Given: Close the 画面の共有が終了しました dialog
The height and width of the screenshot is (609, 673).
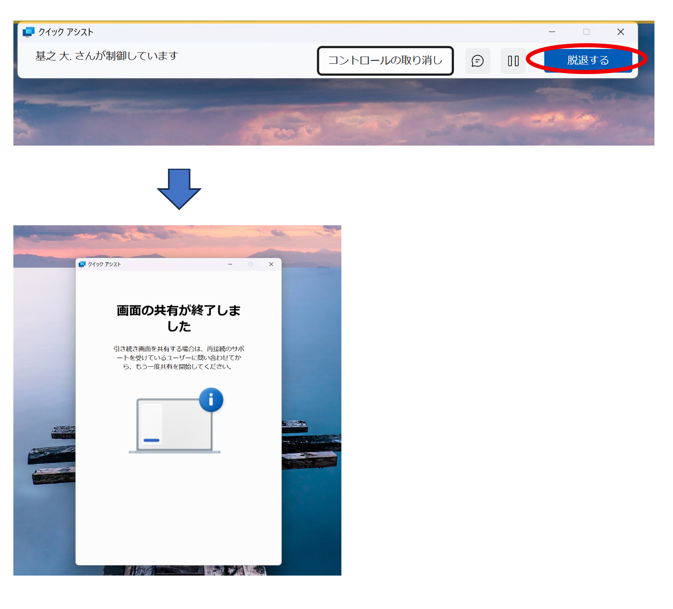Looking at the screenshot, I should tap(271, 264).
